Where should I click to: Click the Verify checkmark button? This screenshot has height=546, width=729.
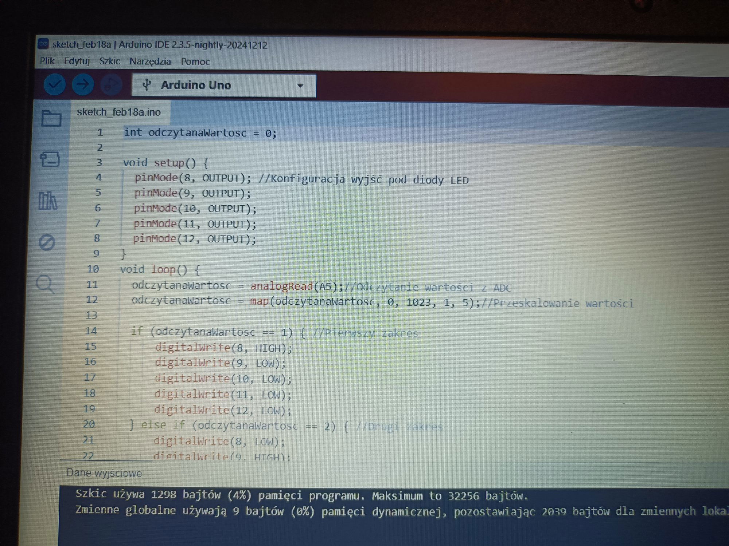(55, 84)
